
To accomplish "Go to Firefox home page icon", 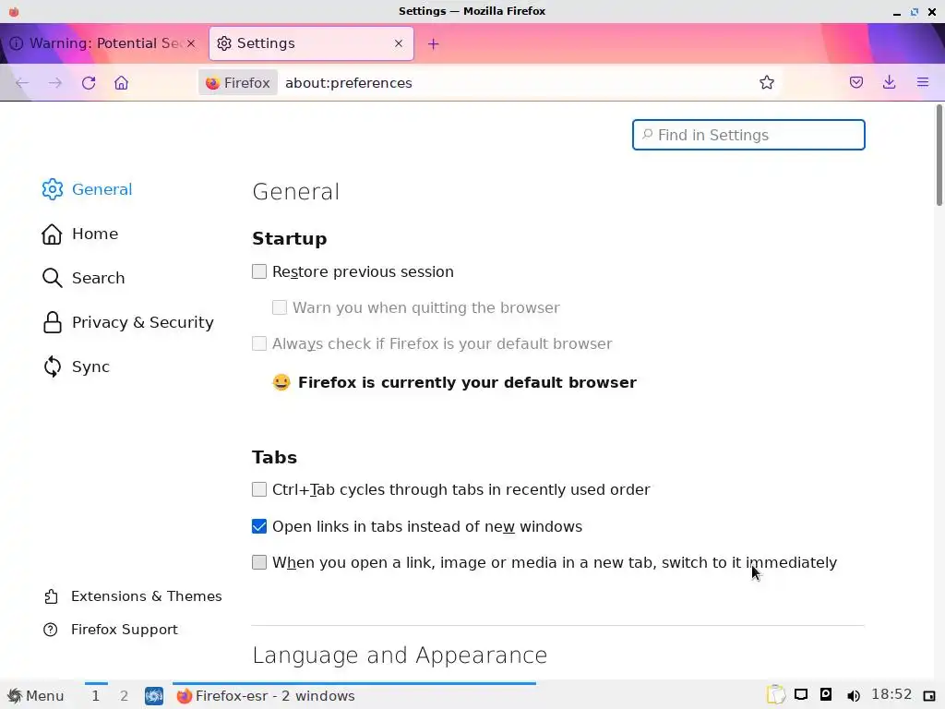I will 121,82.
